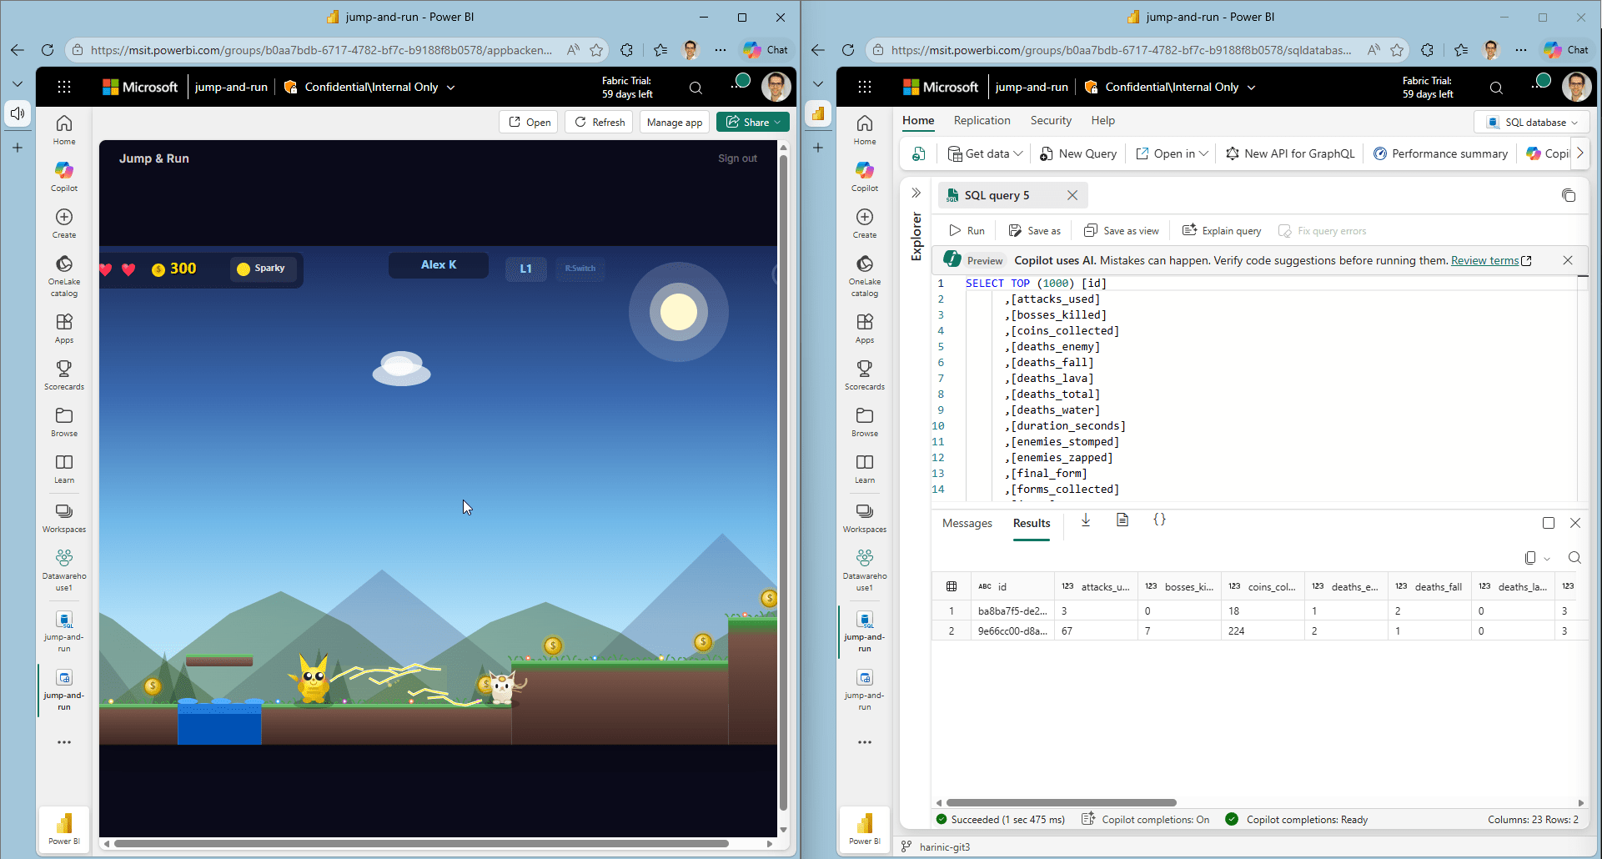Toggle the R:Switch control in the game
The width and height of the screenshot is (1602, 859).
tap(580, 269)
